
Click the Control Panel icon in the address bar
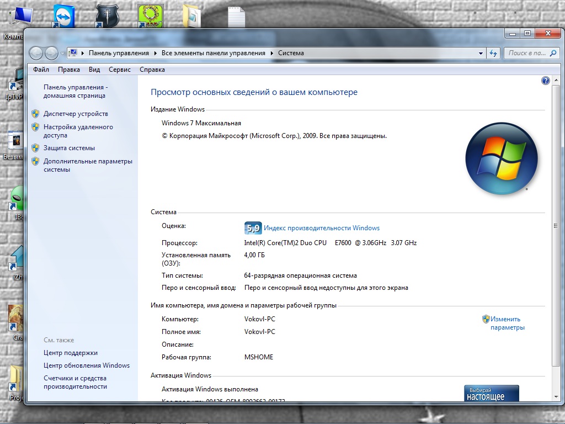click(x=73, y=53)
